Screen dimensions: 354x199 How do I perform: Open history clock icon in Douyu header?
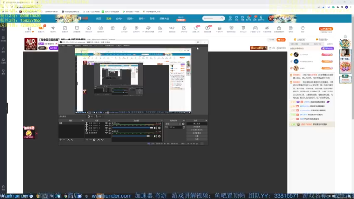pyautogui.click(x=230, y=17)
